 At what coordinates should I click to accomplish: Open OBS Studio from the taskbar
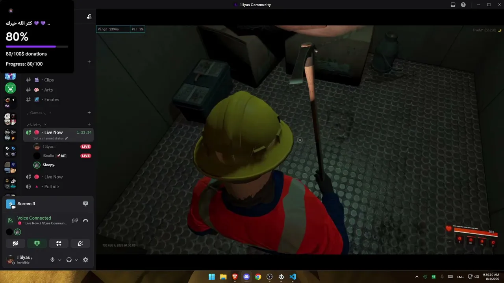[x=269, y=277]
